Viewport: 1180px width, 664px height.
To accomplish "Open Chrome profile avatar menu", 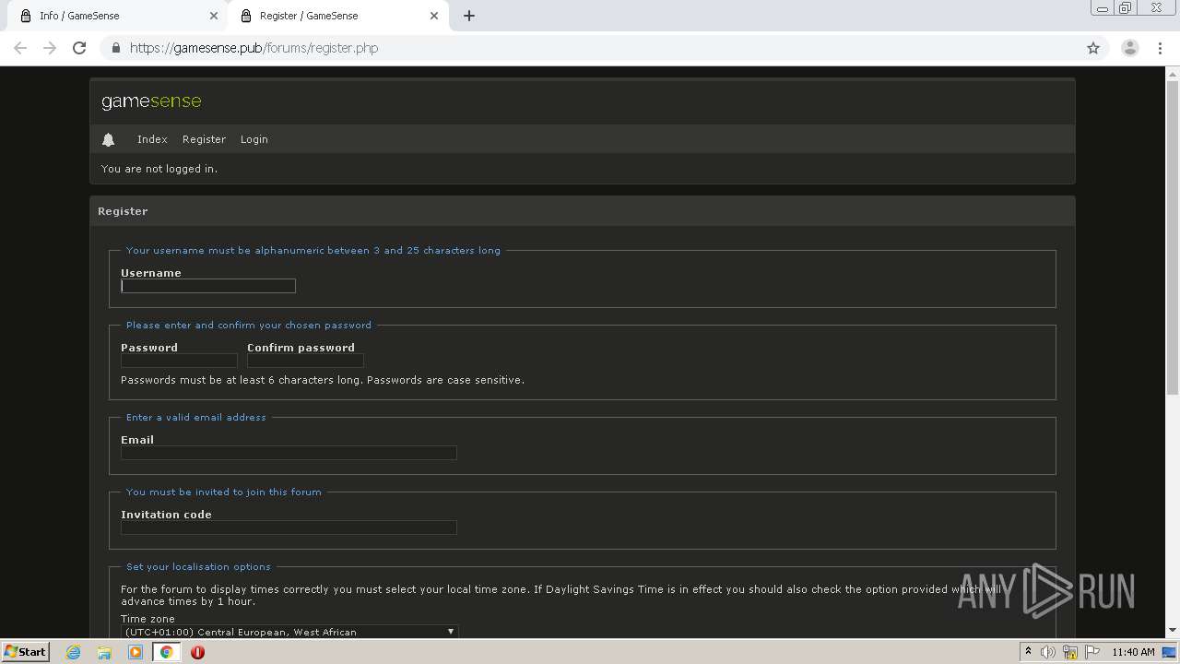I will pos(1130,48).
